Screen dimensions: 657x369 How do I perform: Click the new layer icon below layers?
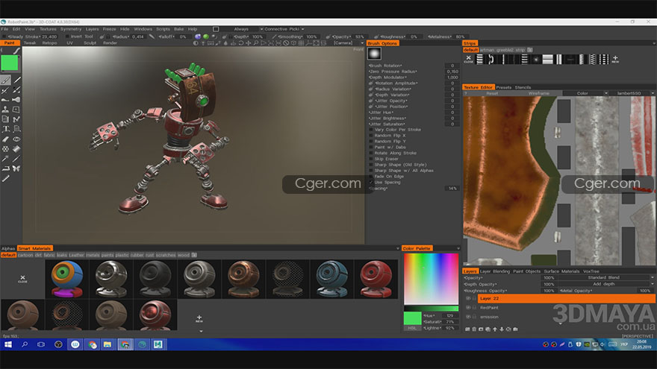(467, 329)
